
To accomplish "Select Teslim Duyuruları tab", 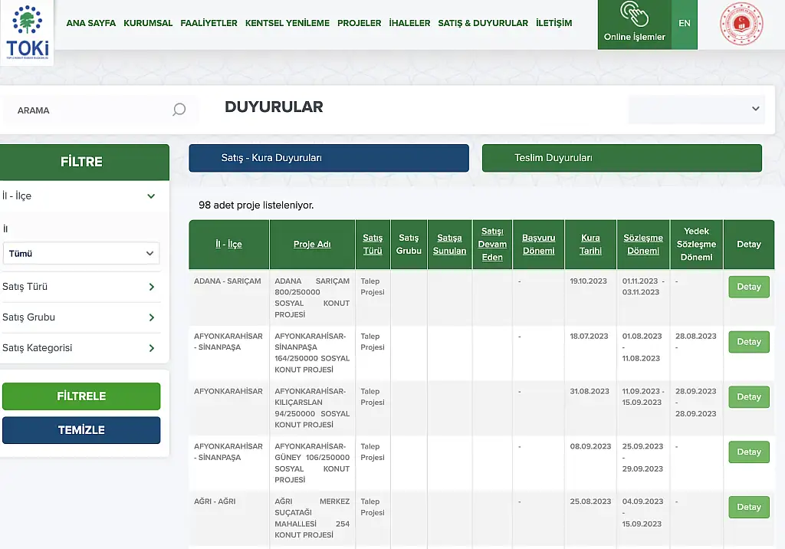I will coord(622,158).
